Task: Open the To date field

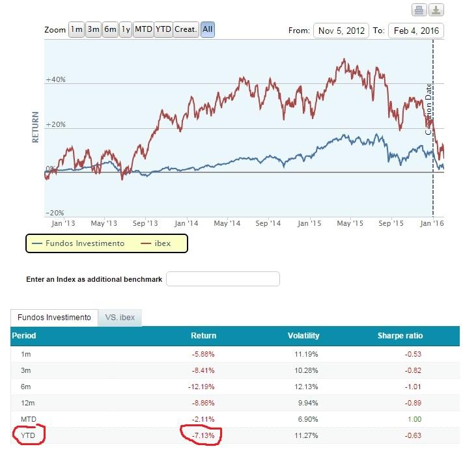Action: pyautogui.click(x=415, y=31)
